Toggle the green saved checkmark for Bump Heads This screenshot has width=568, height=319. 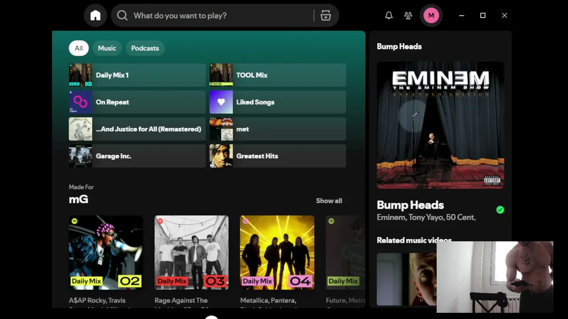tap(500, 210)
